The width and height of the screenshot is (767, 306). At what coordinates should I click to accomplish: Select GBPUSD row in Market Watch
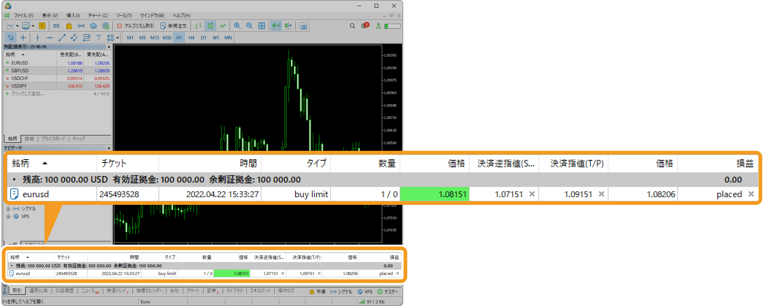pyautogui.click(x=57, y=70)
